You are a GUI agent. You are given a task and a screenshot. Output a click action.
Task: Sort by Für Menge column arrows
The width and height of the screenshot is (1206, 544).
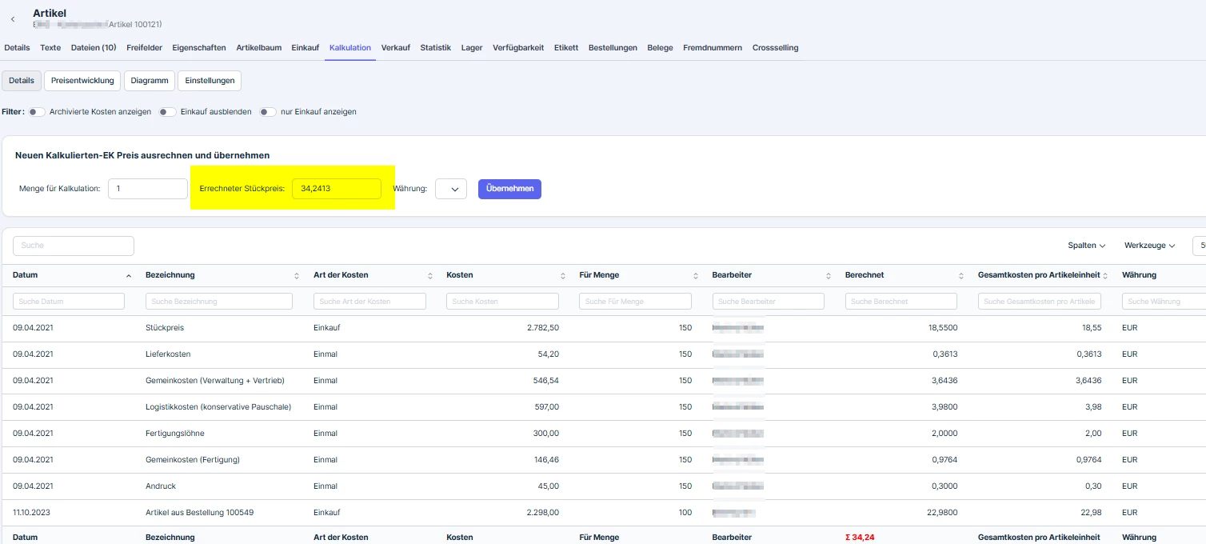tap(695, 275)
